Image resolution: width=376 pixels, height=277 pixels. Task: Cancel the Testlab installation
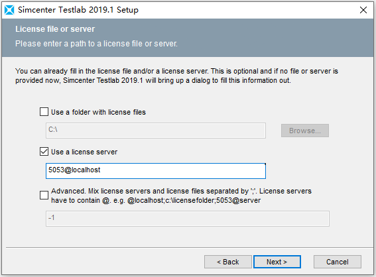click(x=337, y=262)
